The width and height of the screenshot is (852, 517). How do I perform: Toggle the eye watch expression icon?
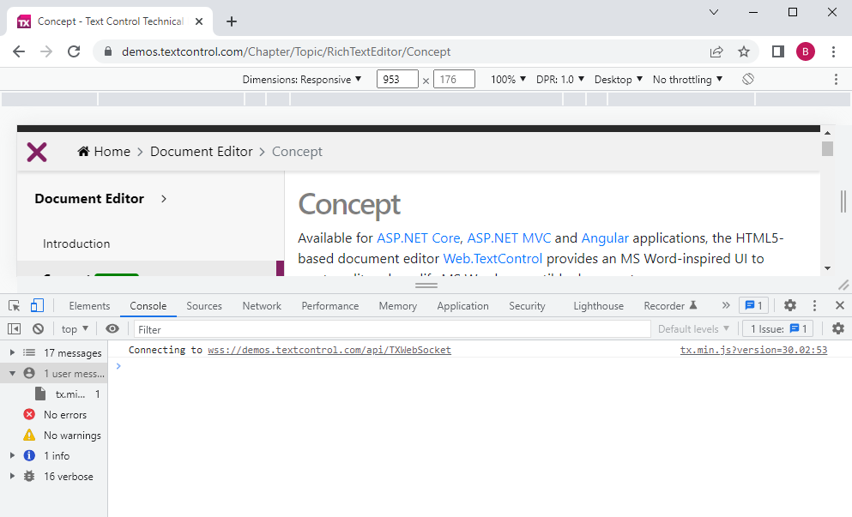[112, 328]
